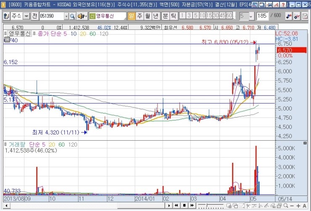Select the 일 daily chart period
Image resolution: width=311 pixels, height=211 pixels.
(131, 16)
